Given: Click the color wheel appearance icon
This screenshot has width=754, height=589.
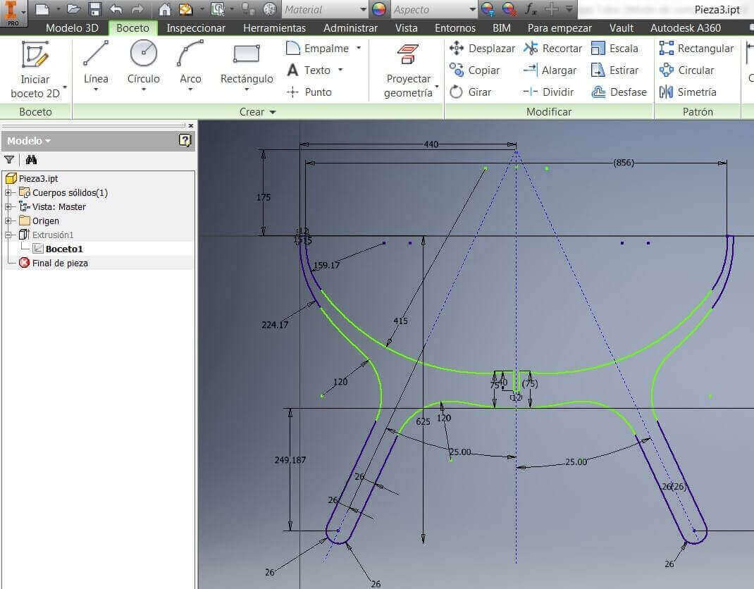Looking at the screenshot, I should pos(379,9).
